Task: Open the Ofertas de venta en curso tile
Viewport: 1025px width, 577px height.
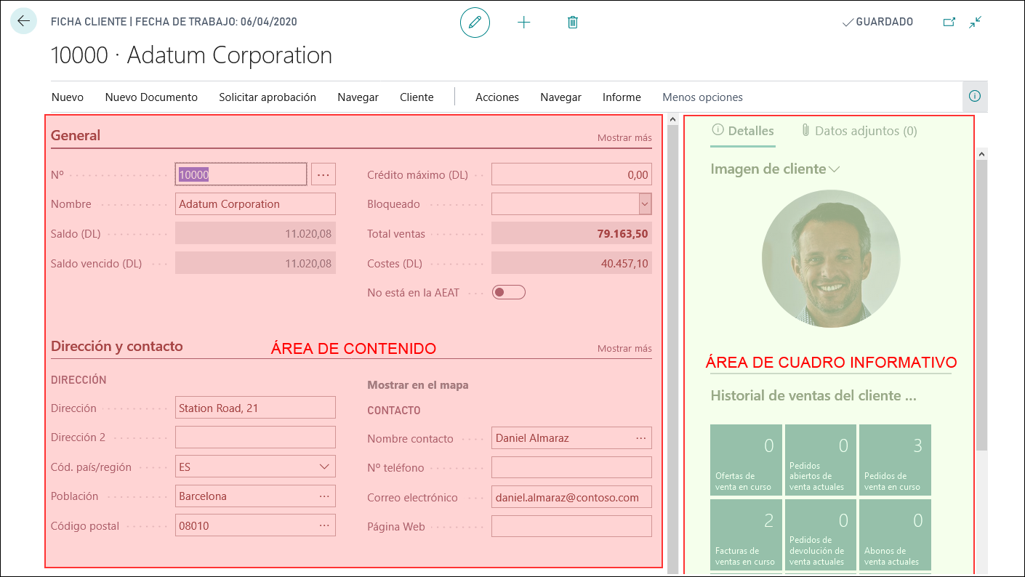Action: pyautogui.click(x=746, y=460)
